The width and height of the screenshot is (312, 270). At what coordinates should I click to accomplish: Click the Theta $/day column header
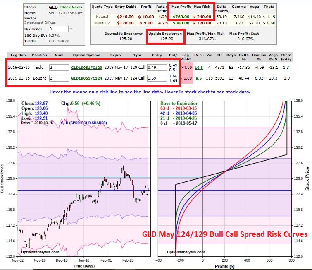click(x=286, y=57)
